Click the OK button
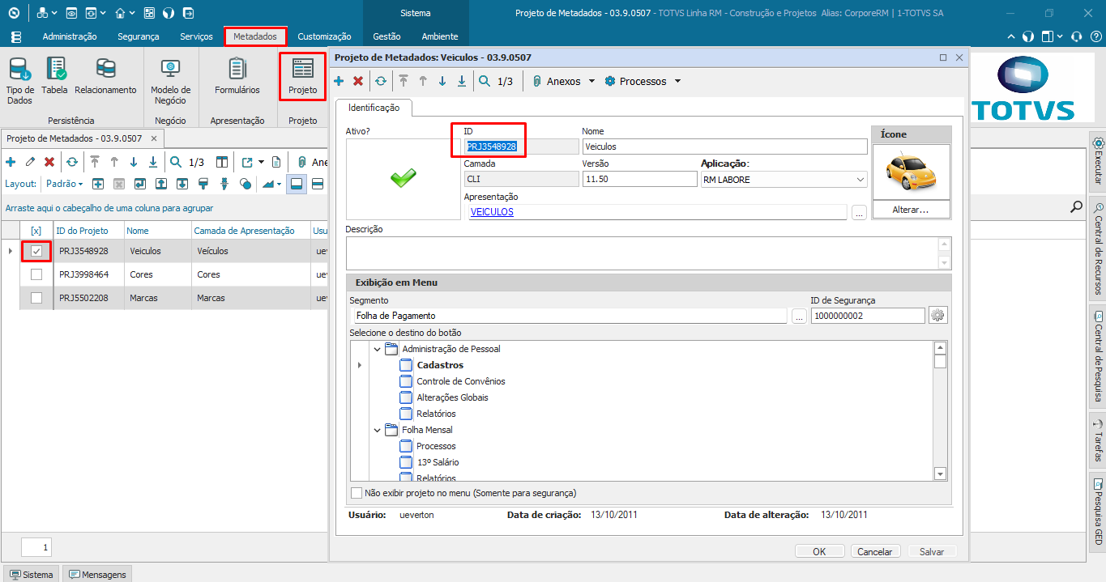 819,551
